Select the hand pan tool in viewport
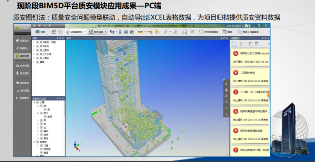315x162 pixels. point(226,90)
